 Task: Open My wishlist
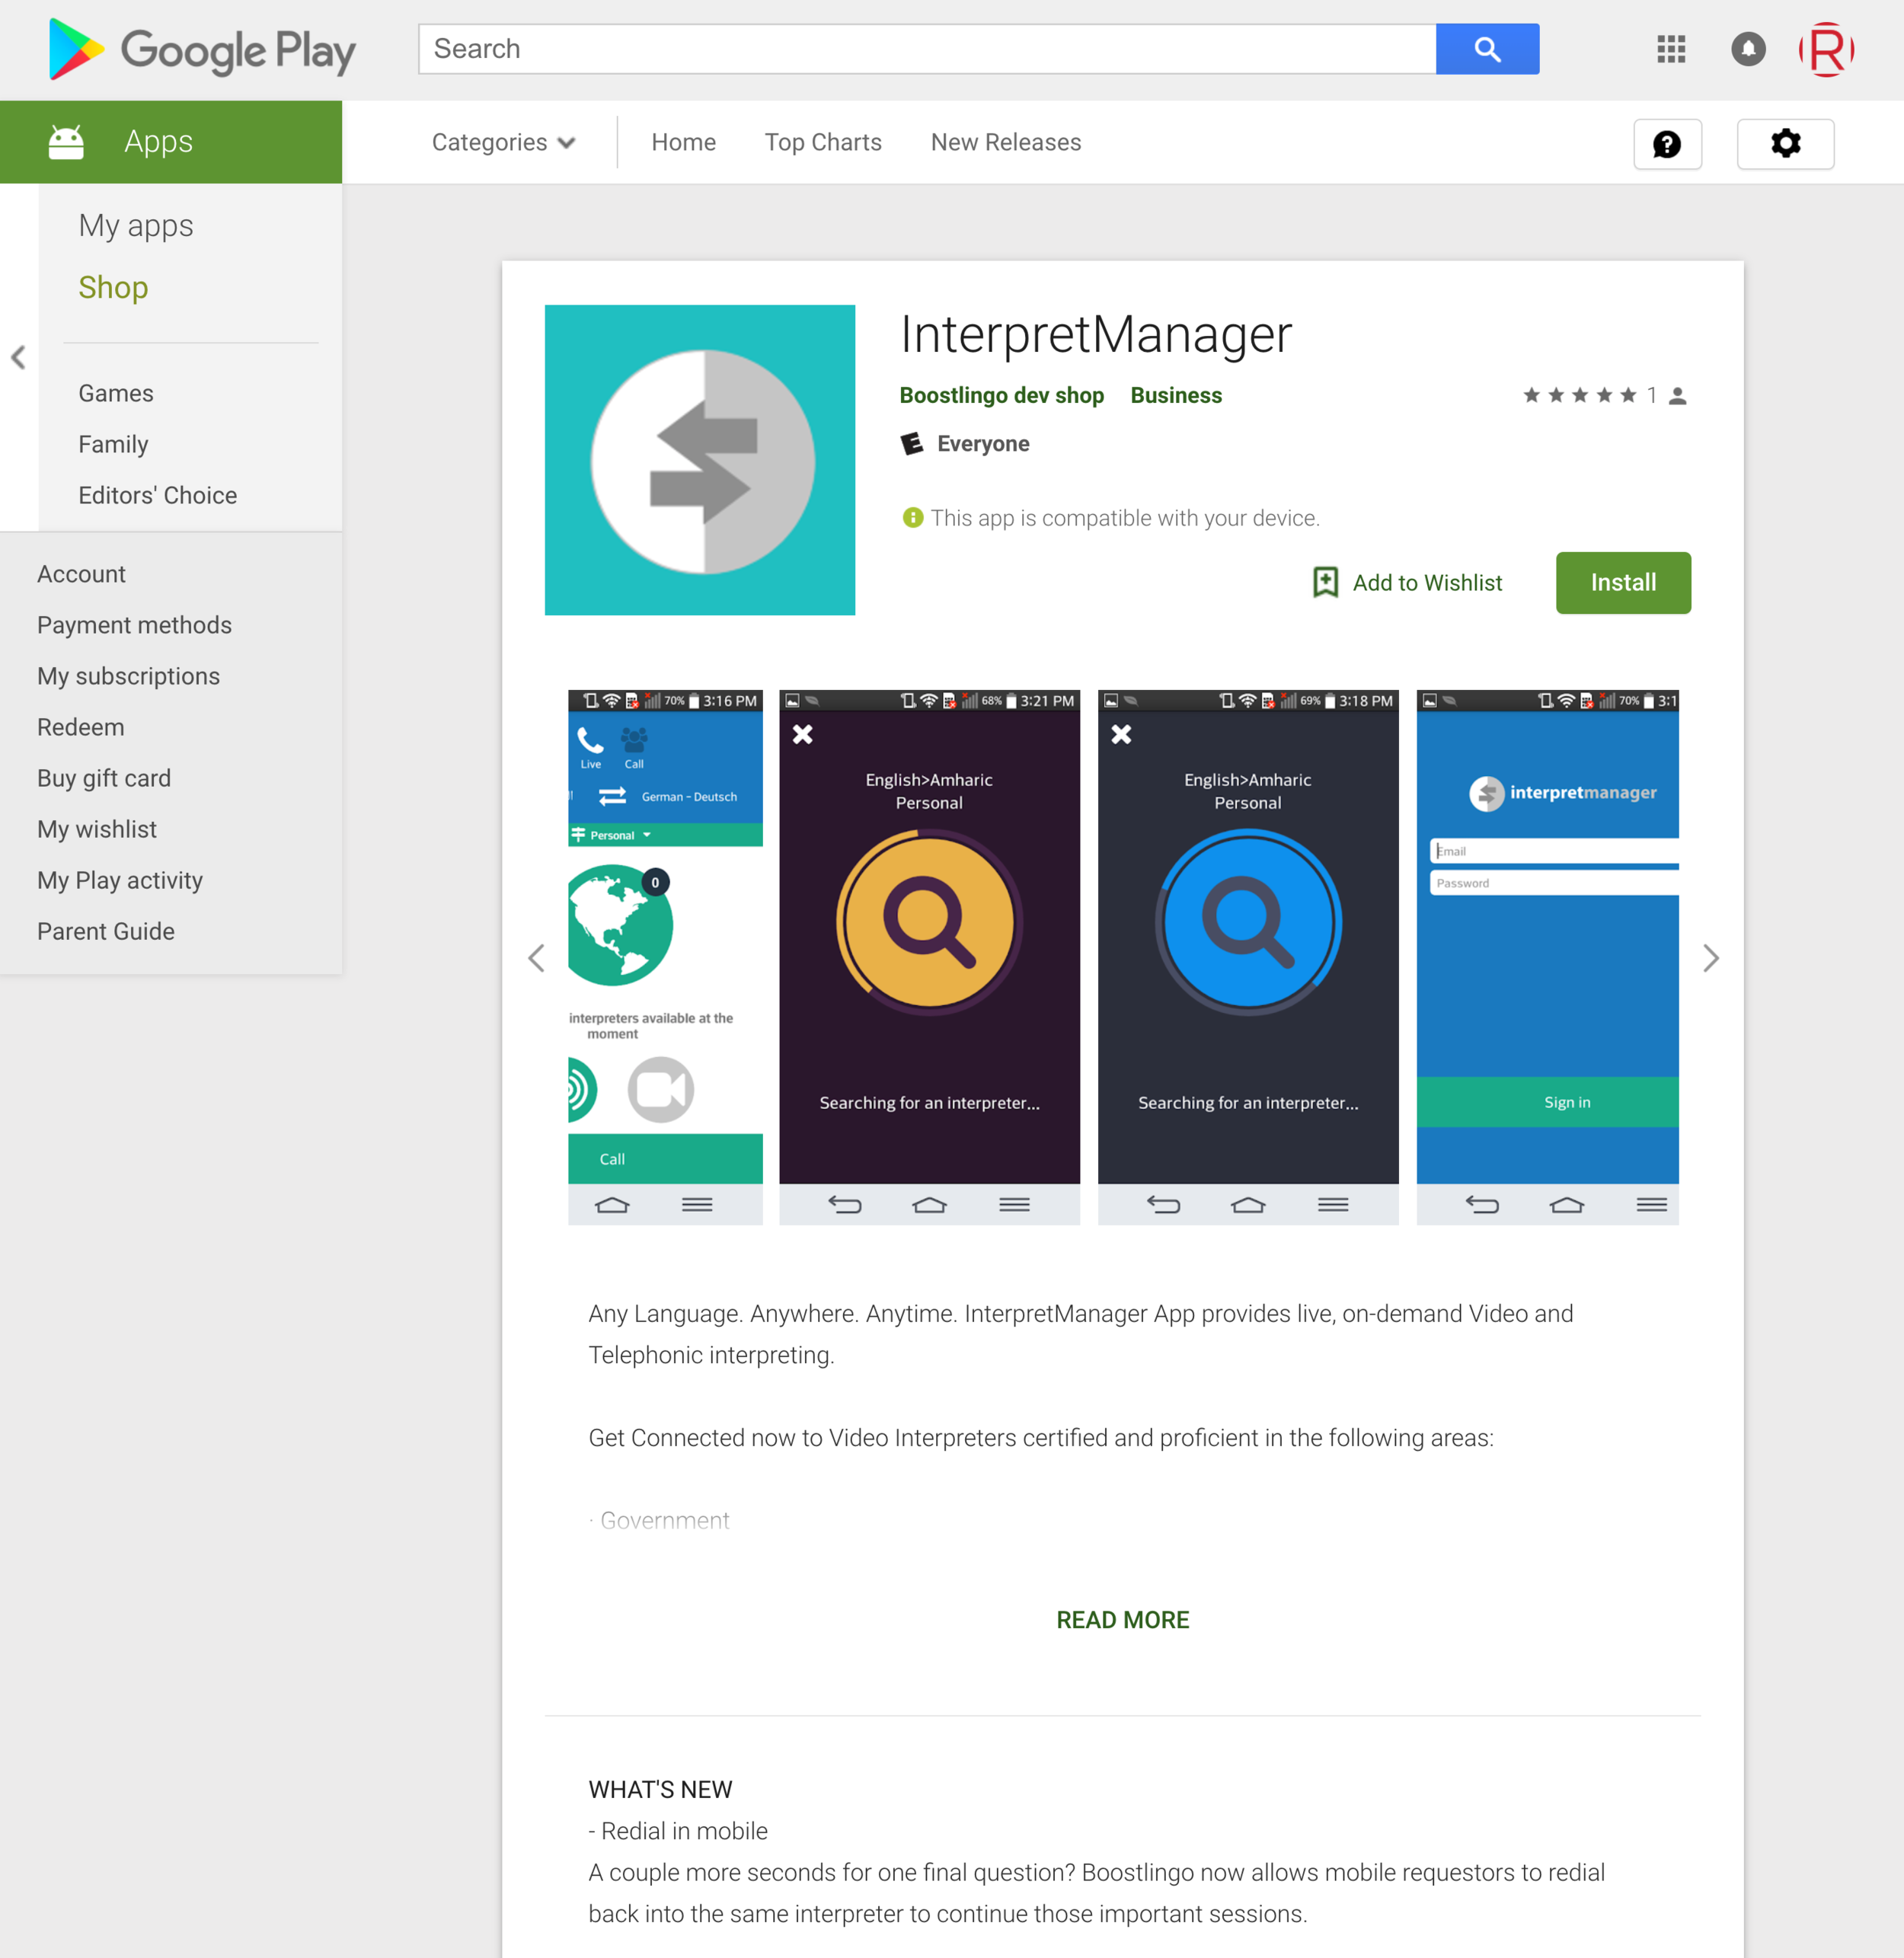(97, 829)
